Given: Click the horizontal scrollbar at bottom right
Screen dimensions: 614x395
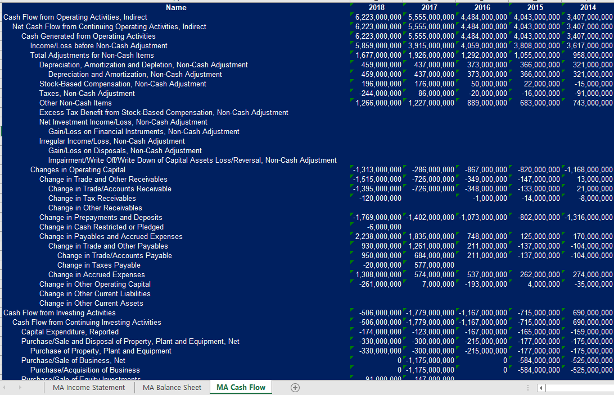Looking at the screenshot, I should tap(579, 388).
